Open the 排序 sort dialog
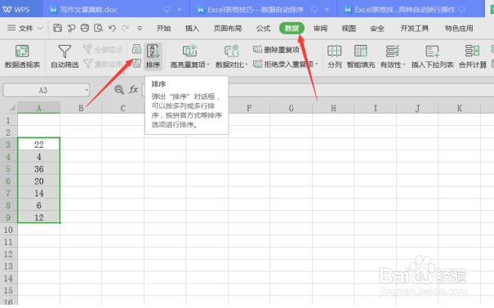494x308 pixels. click(154, 56)
